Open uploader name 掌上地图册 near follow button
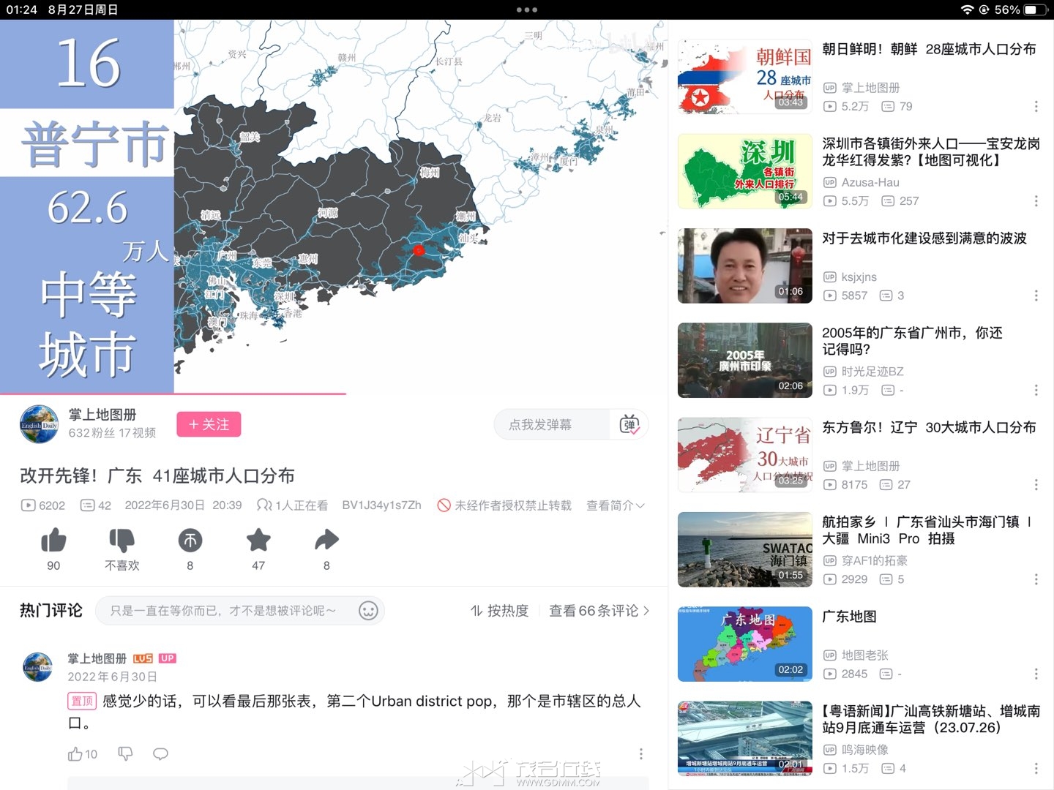The image size is (1054, 790). (102, 415)
